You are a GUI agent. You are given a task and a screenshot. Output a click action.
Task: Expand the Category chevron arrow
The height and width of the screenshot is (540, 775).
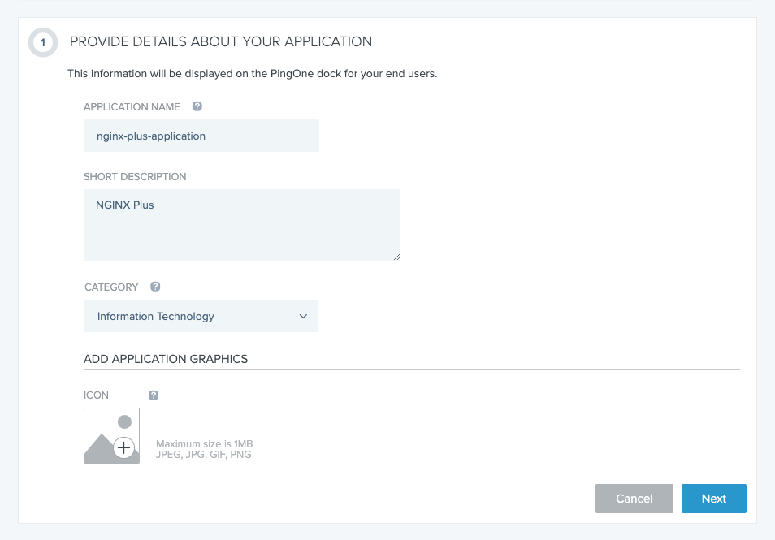(x=303, y=317)
